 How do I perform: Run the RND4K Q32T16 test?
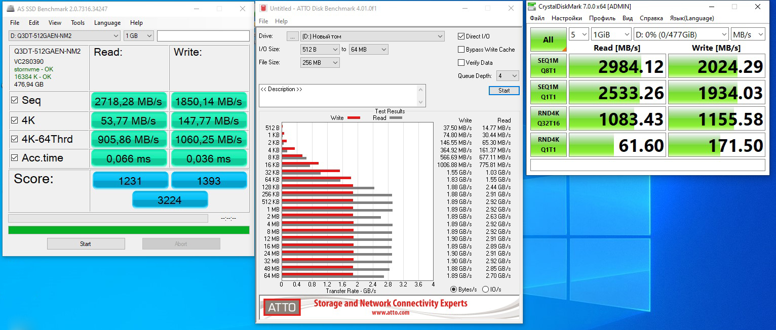(548, 119)
